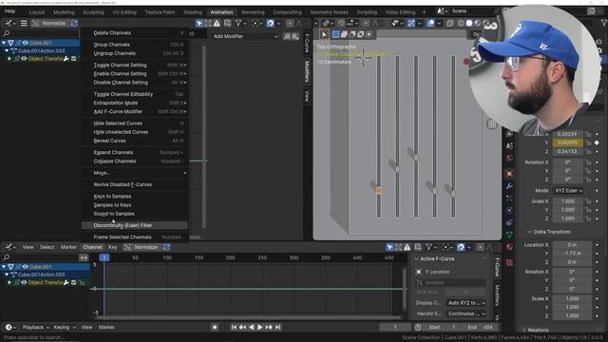Click the viewport grid/orthographic toggle icon
Viewport: 608px width, 342px height.
point(492,124)
